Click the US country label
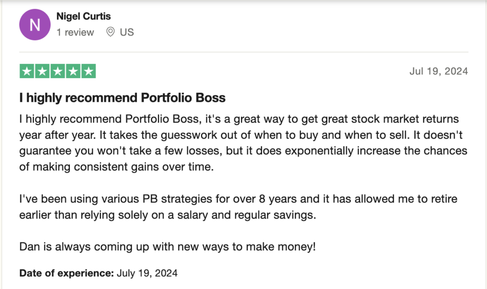This screenshot has width=487, height=289. [127, 32]
